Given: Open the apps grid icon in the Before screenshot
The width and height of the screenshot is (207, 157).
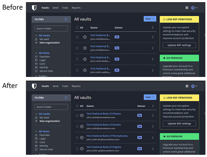Looking at the screenshot, I should (187, 8).
